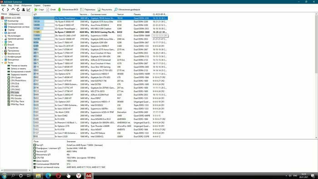Open the Отчет report toolbar icon
Viewport: 318px width, 179px height.
47,10
